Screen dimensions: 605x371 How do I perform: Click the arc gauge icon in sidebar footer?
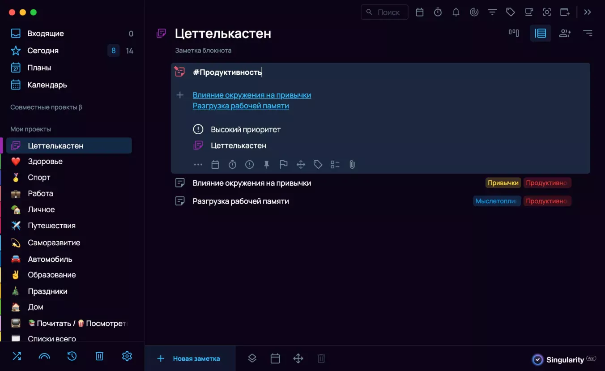tap(44, 357)
